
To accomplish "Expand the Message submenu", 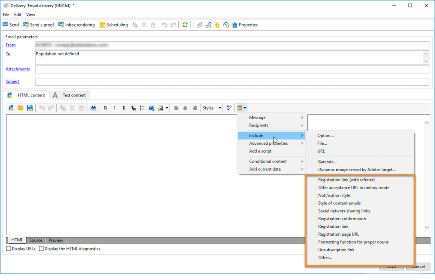I will click(x=272, y=117).
